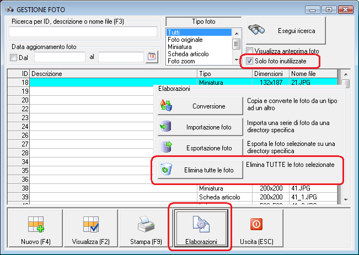Screen dimensions: 359x255
Task: Click the Tipo foto header button
Action: point(203,21)
